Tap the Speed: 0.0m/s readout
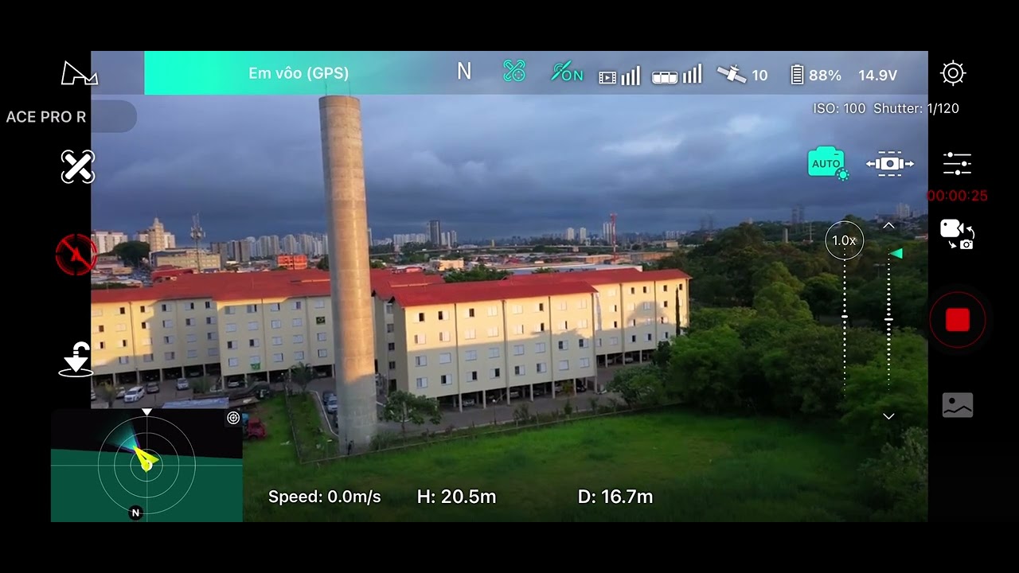1019x573 pixels. click(325, 497)
